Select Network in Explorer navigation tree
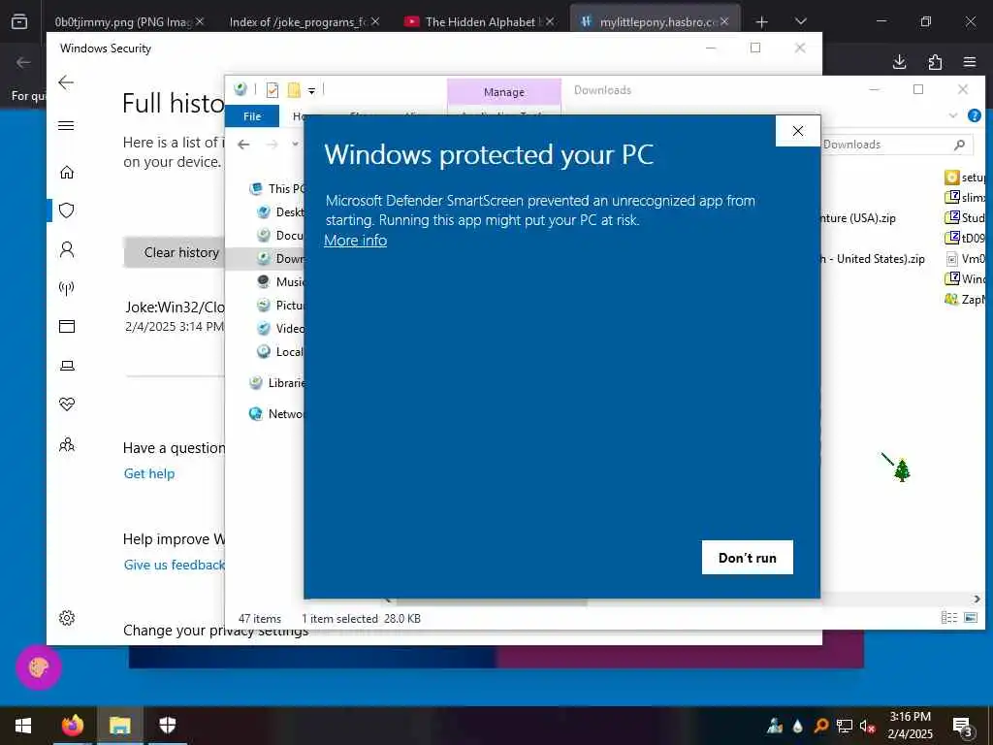Viewport: 993px width, 745px height. pos(277,413)
